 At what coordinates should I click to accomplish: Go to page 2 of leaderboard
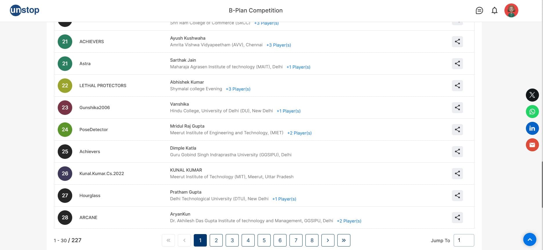pos(216,240)
